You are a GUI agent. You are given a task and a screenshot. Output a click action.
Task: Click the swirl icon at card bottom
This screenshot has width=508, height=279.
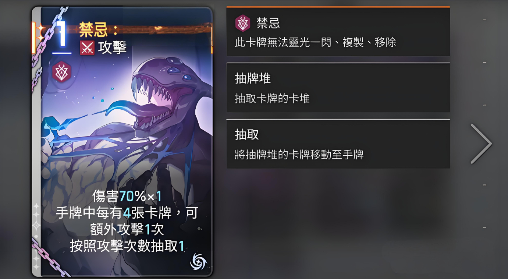click(198, 262)
